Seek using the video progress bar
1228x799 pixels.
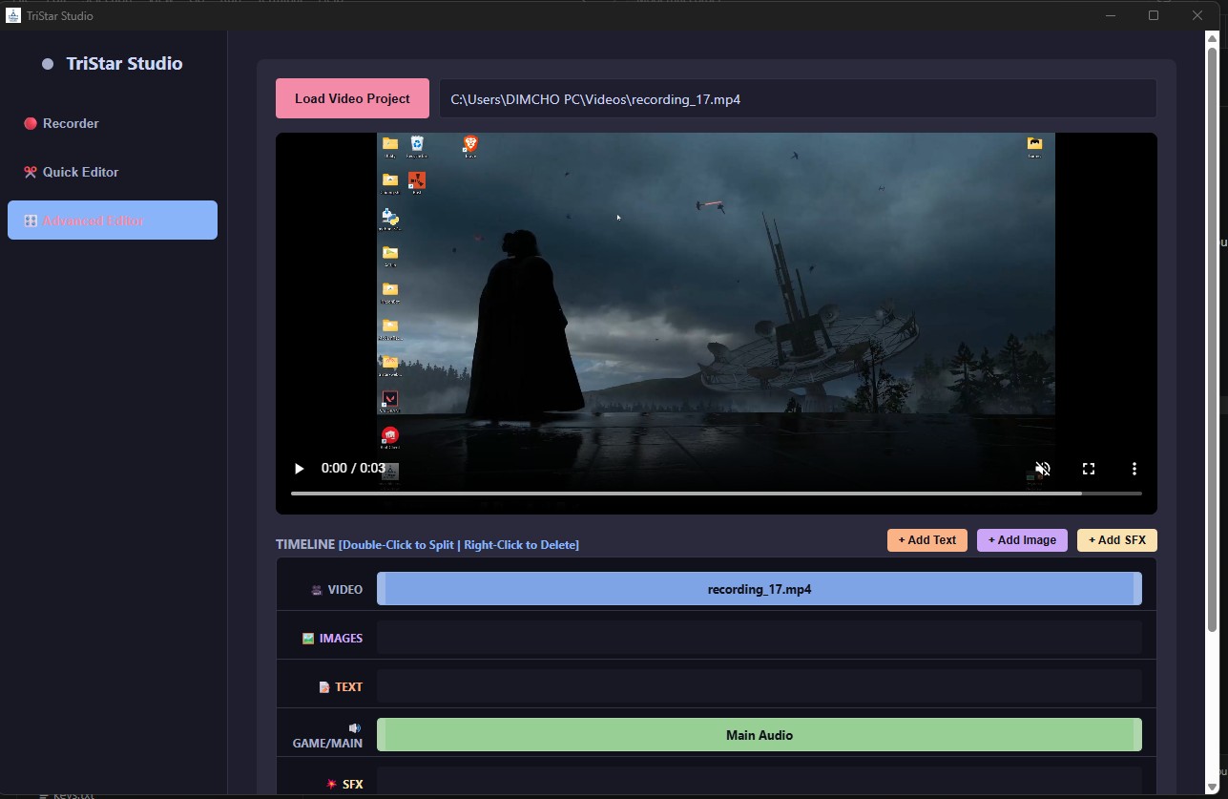[717, 494]
